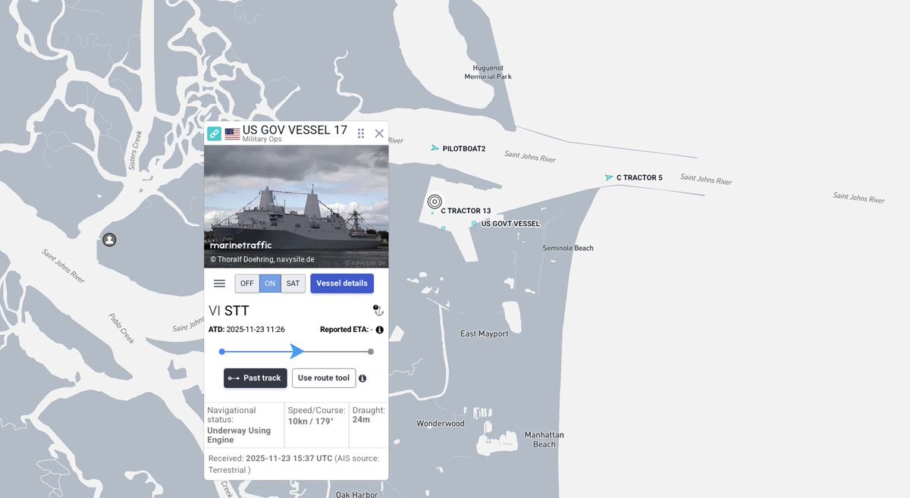The image size is (910, 498).
Task: Click the Sisters Creek map label
Action: 136,150
